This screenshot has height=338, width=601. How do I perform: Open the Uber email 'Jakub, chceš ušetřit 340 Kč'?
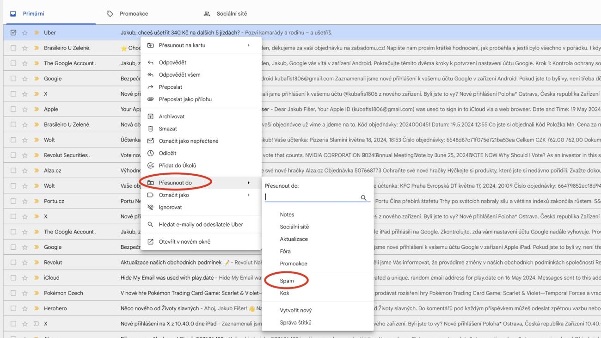point(180,33)
